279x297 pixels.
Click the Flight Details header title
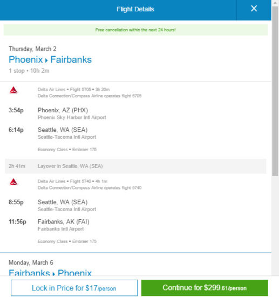[x=135, y=9]
